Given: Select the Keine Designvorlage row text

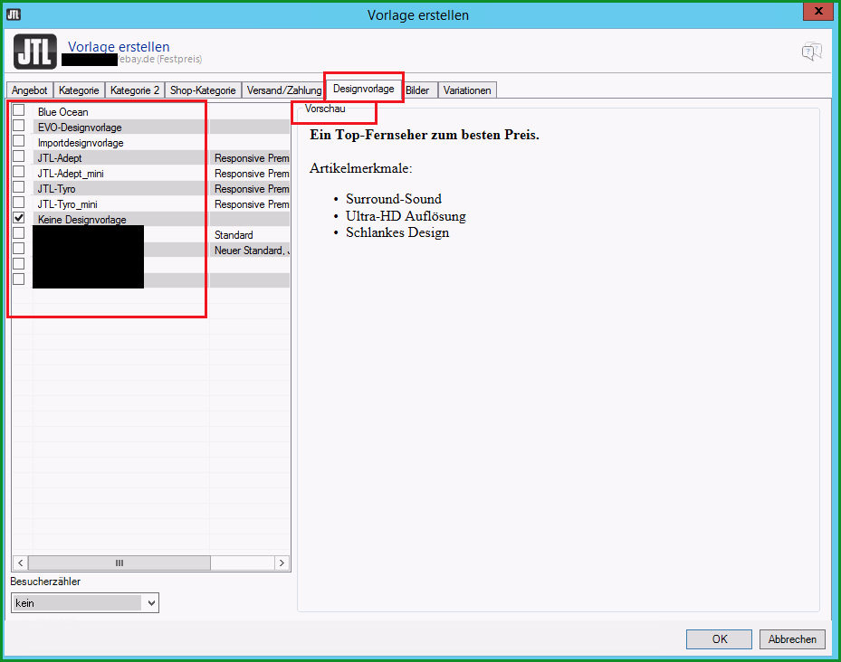Looking at the screenshot, I should [81, 220].
